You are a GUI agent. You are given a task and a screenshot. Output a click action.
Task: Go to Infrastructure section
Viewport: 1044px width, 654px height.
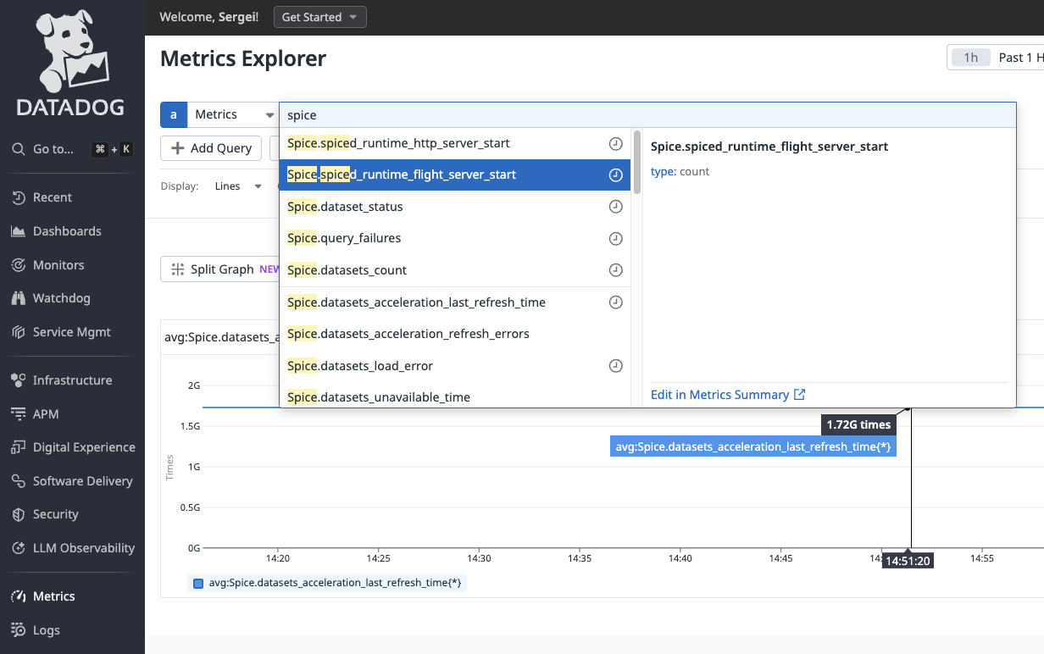pos(72,380)
